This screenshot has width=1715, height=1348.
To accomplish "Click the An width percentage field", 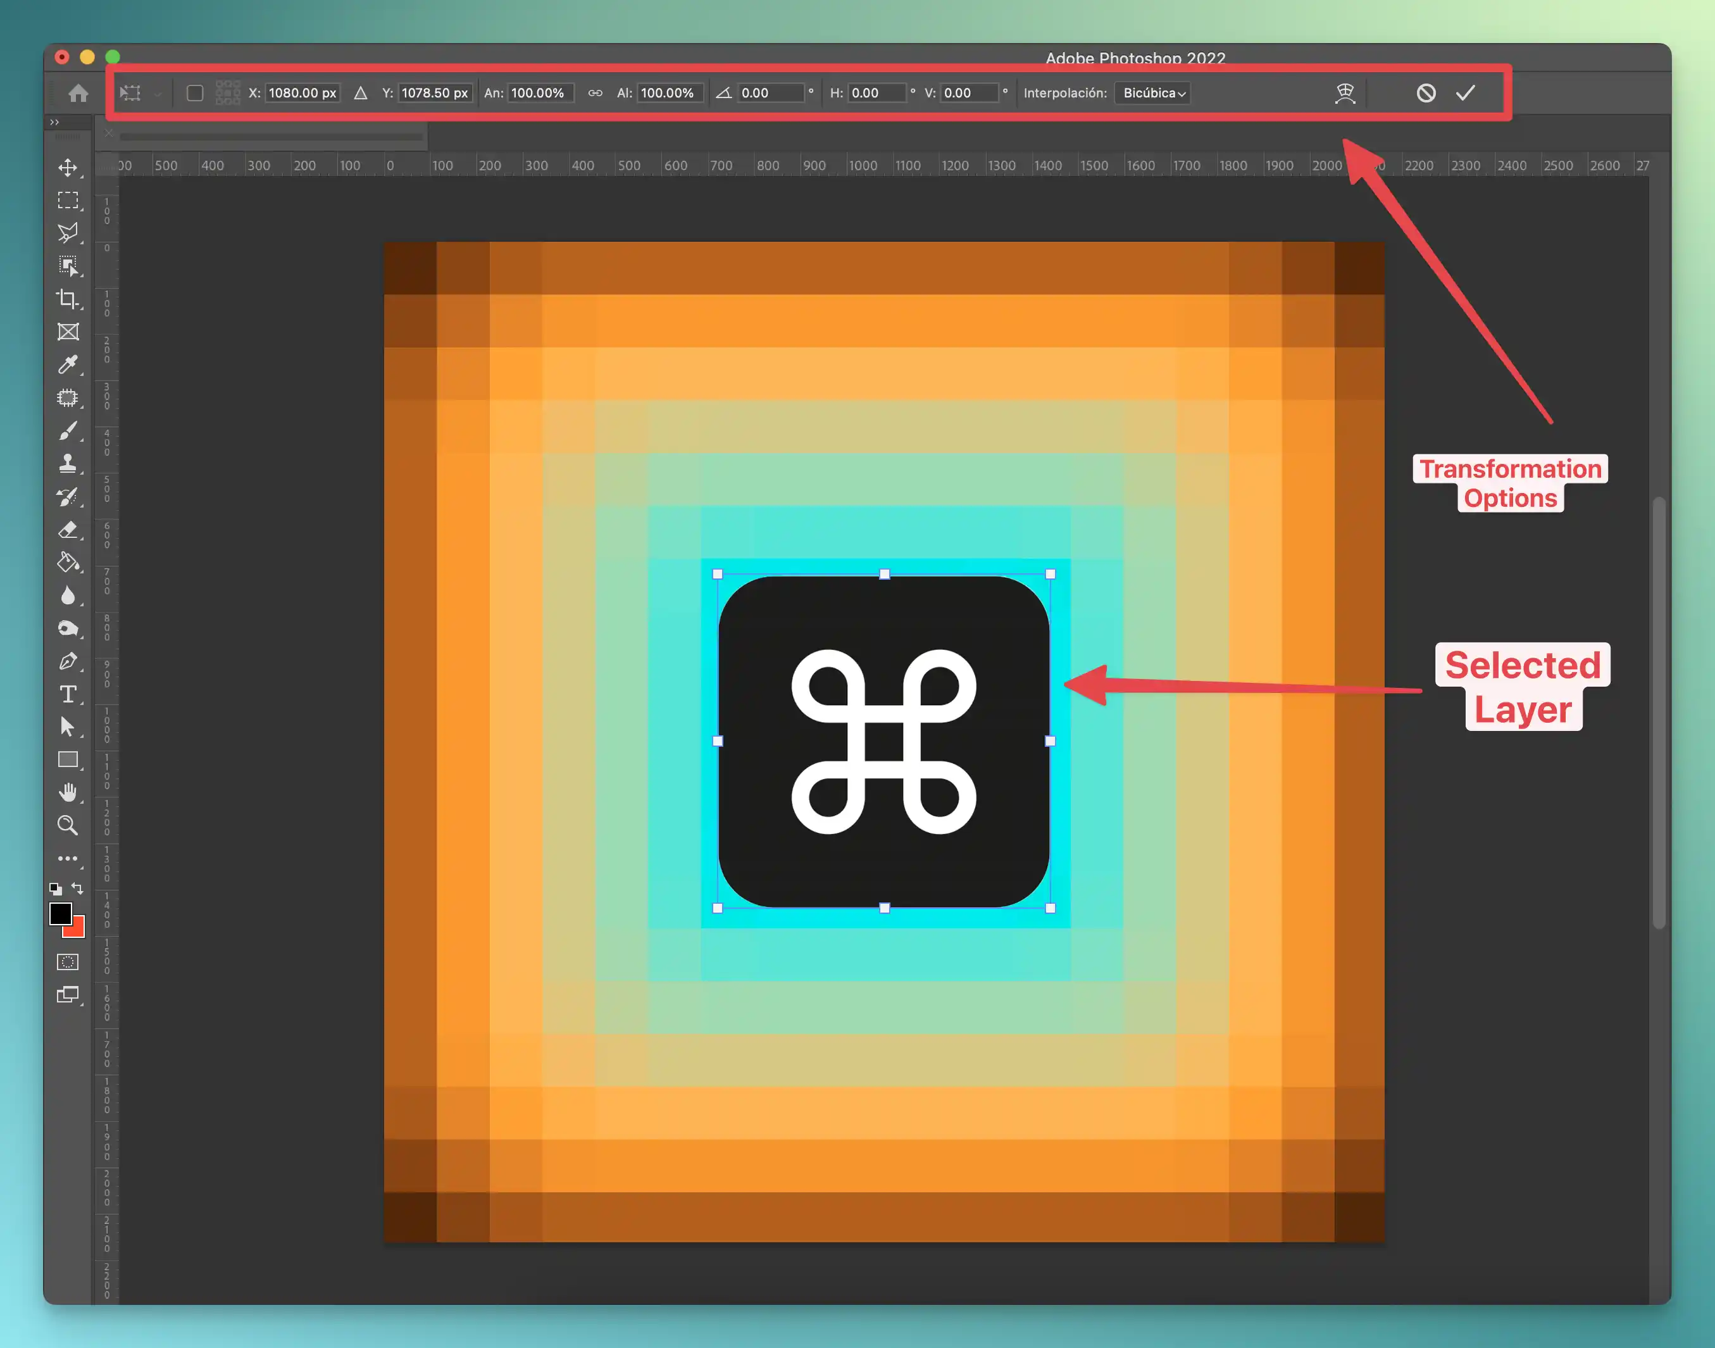I will tap(540, 93).
